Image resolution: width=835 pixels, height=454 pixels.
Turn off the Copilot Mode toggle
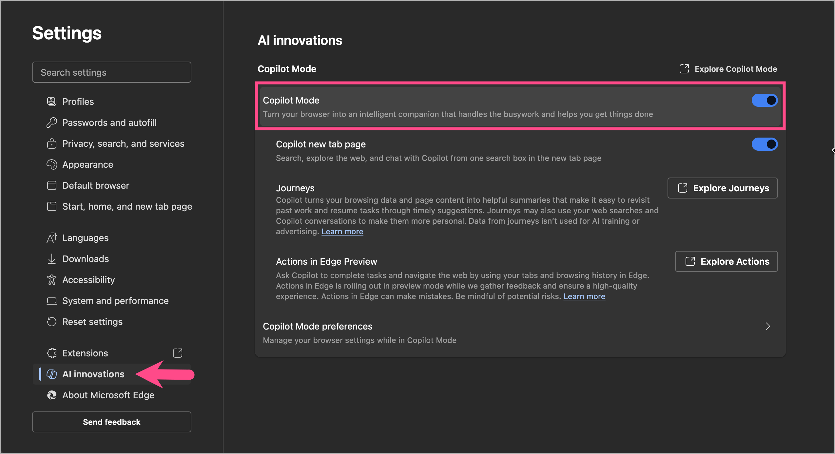click(764, 100)
